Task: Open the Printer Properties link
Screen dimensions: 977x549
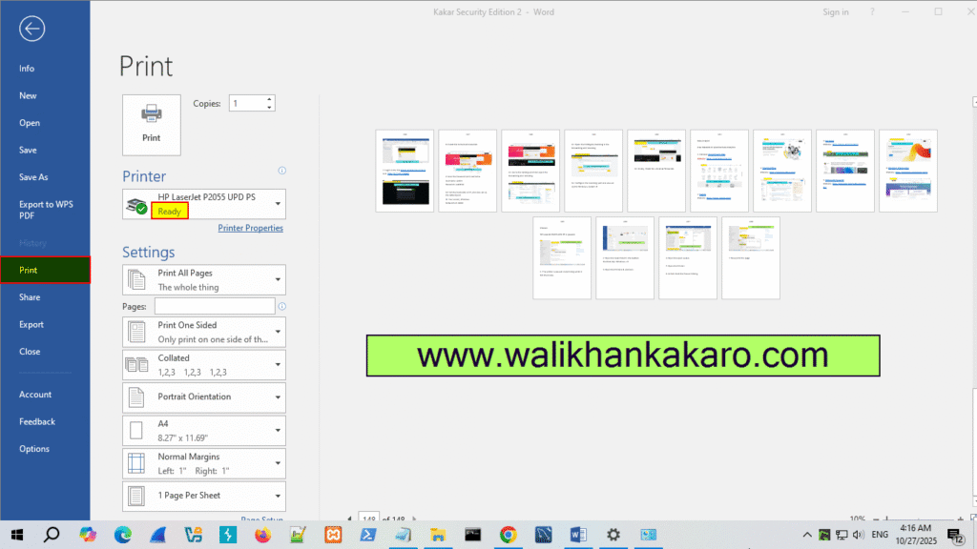Action: 250,228
